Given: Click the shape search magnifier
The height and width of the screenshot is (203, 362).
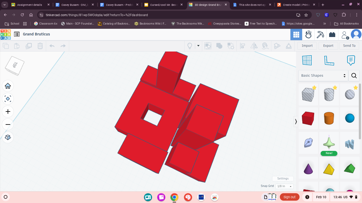Looking at the screenshot, I should point(354,76).
